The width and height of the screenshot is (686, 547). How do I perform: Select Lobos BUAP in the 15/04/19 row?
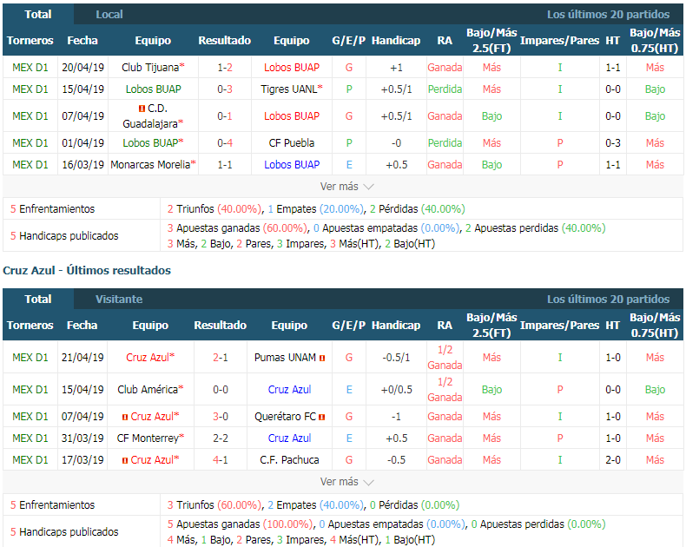coord(153,89)
